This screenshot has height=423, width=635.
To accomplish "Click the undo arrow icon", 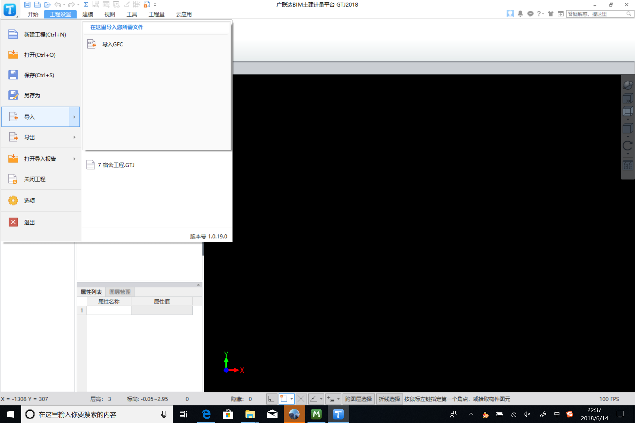I will tap(58, 4).
